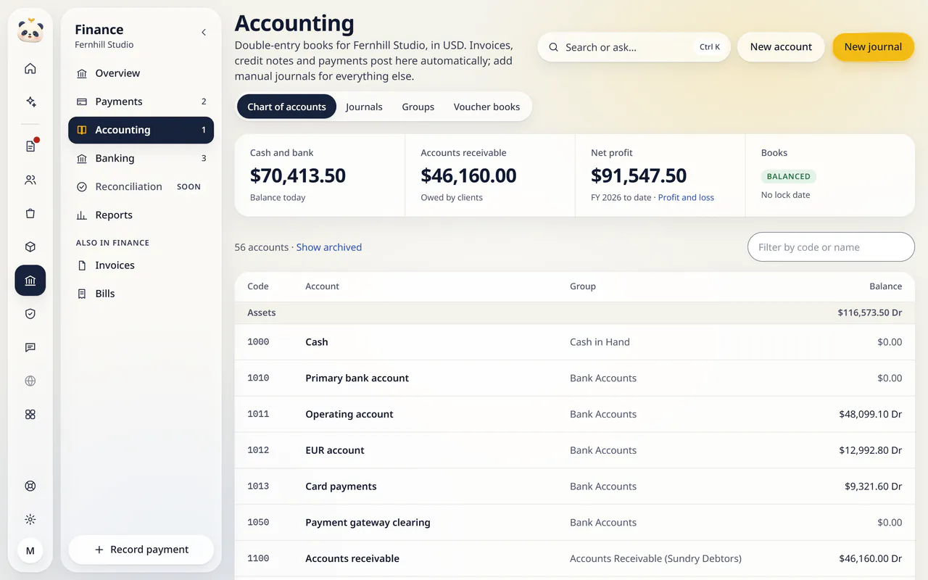Screen dimensions: 928x580
Task: Switch to the Journals tab
Action: pos(364,107)
